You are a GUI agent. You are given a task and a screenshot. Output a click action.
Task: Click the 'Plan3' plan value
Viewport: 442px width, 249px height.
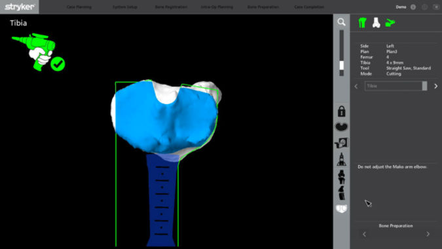(392, 52)
